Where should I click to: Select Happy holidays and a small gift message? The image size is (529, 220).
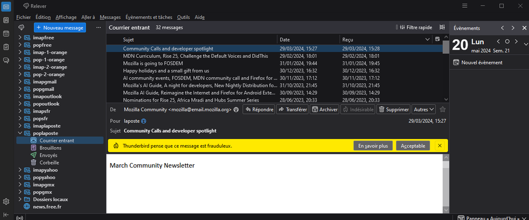(275, 71)
